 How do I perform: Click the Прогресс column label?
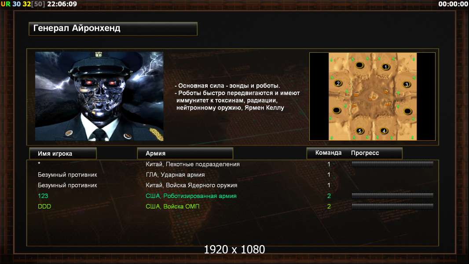tap(365, 153)
